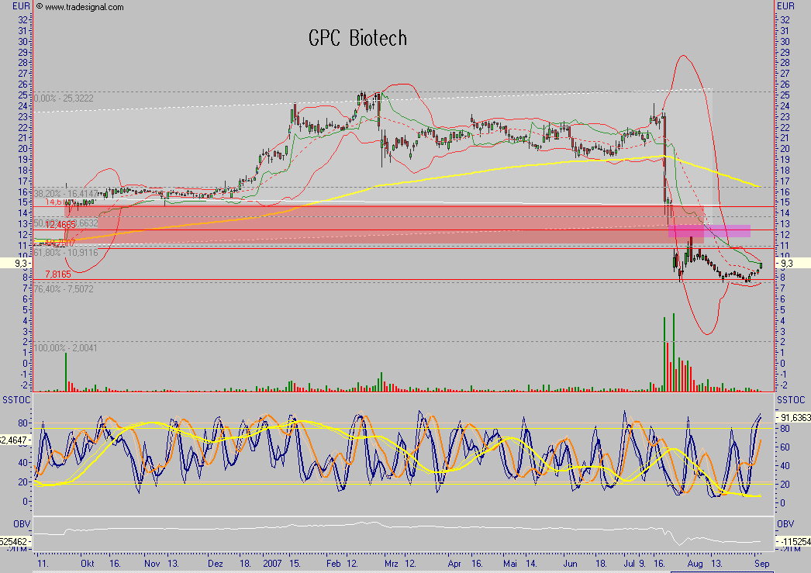
Task: Click the 'Mai' month label on time axis
Action: [x=510, y=563]
